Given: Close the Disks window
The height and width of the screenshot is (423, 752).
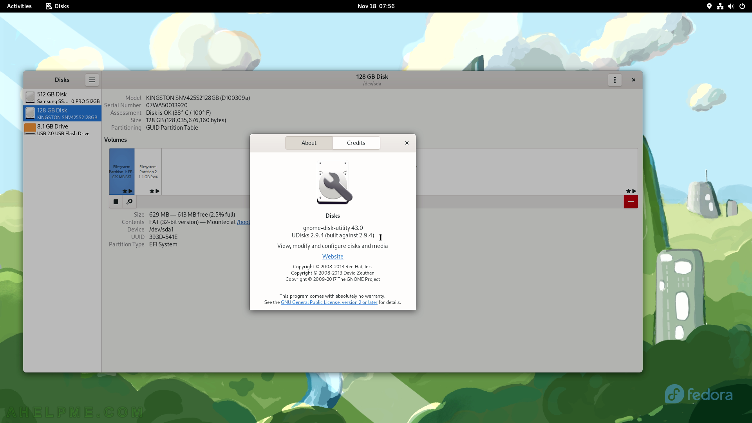Looking at the screenshot, I should pyautogui.click(x=634, y=80).
